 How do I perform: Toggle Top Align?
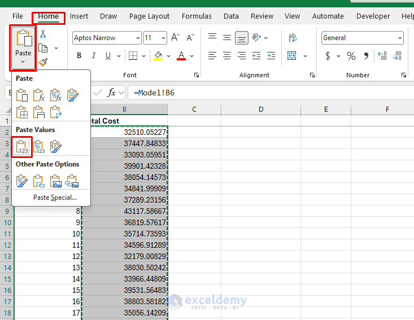pos(212,37)
